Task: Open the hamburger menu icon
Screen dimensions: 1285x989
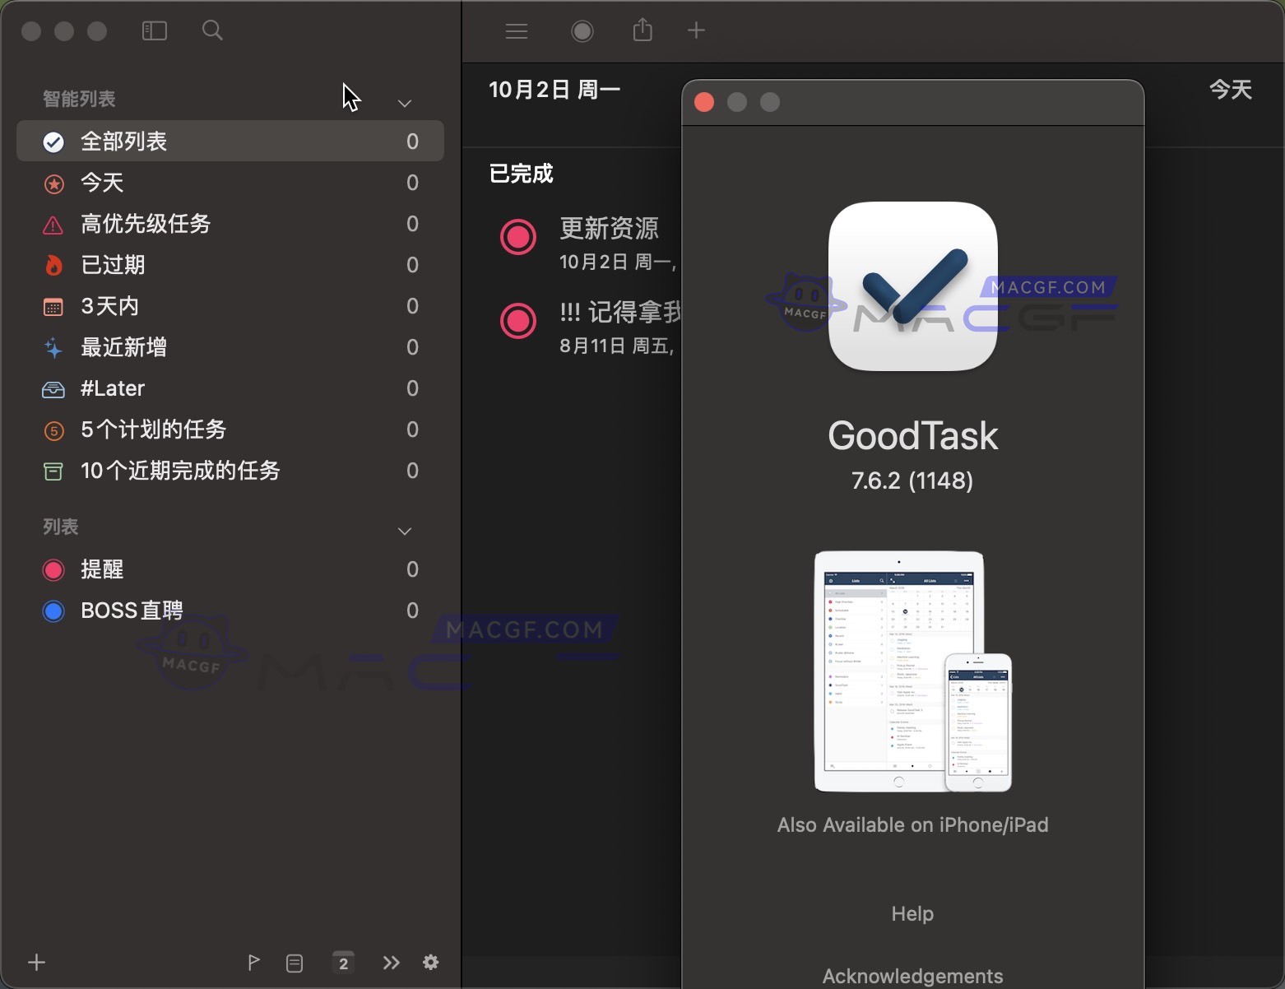Action: coord(517,30)
